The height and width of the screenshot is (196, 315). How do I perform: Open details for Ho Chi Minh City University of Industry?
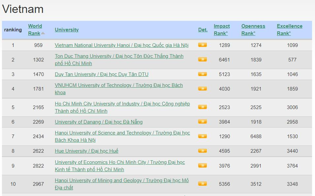point(202,107)
